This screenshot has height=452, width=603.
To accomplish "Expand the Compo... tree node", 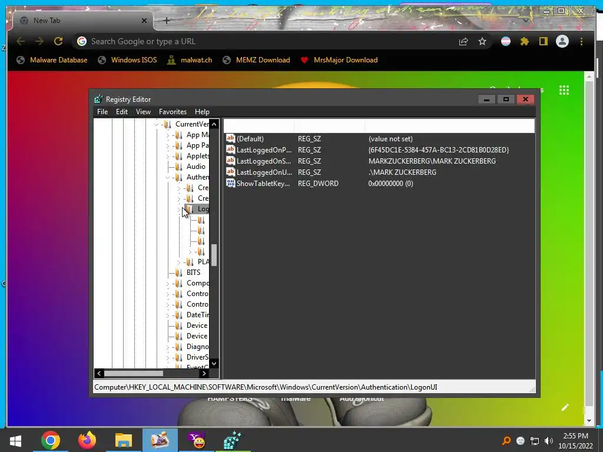I will 167,283.
